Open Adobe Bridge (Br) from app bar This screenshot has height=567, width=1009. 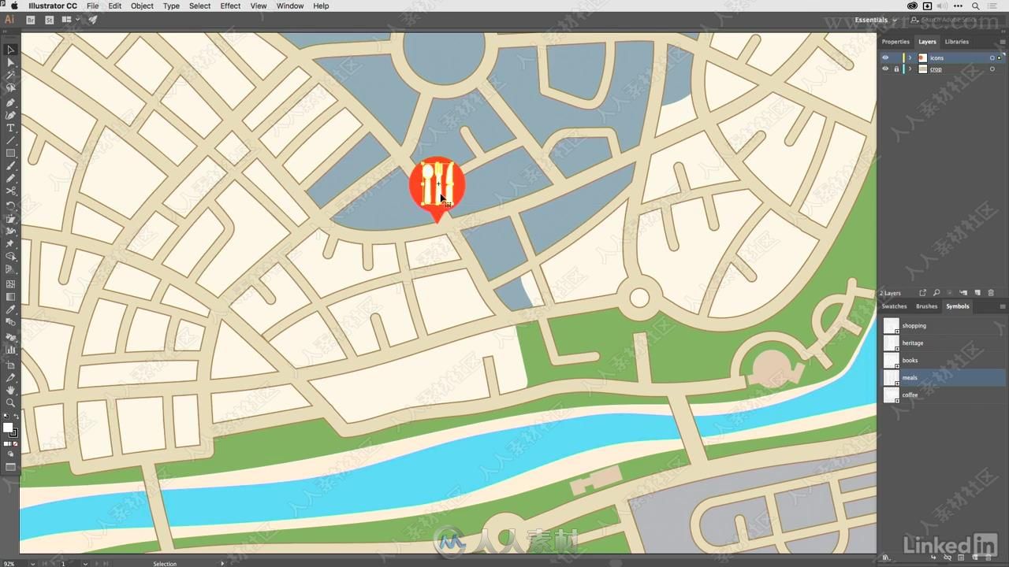[31, 20]
